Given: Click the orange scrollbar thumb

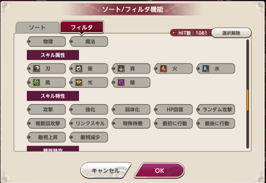Looking at the screenshot, I should tap(247, 100).
